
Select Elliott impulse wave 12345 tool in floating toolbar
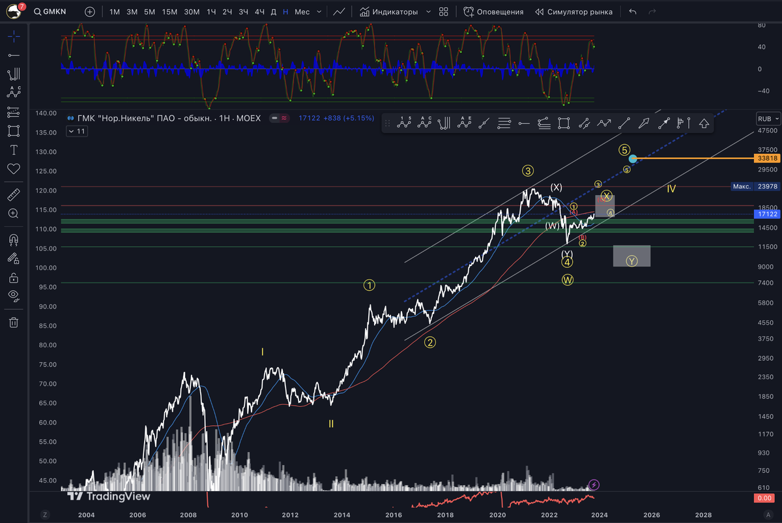[x=405, y=122]
